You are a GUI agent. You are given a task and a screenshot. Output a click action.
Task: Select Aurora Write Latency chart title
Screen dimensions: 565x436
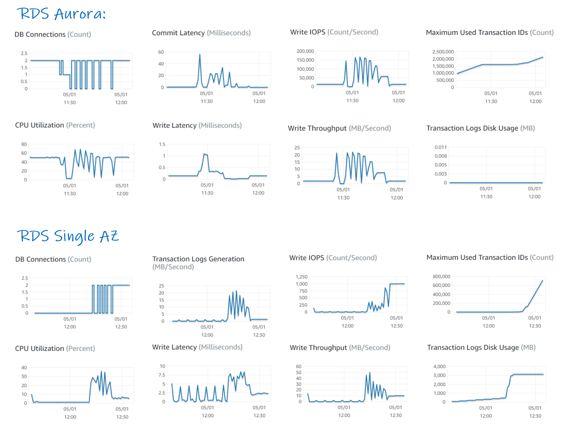tap(197, 125)
